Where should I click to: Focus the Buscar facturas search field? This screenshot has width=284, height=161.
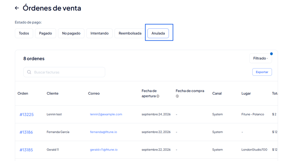coord(64,72)
